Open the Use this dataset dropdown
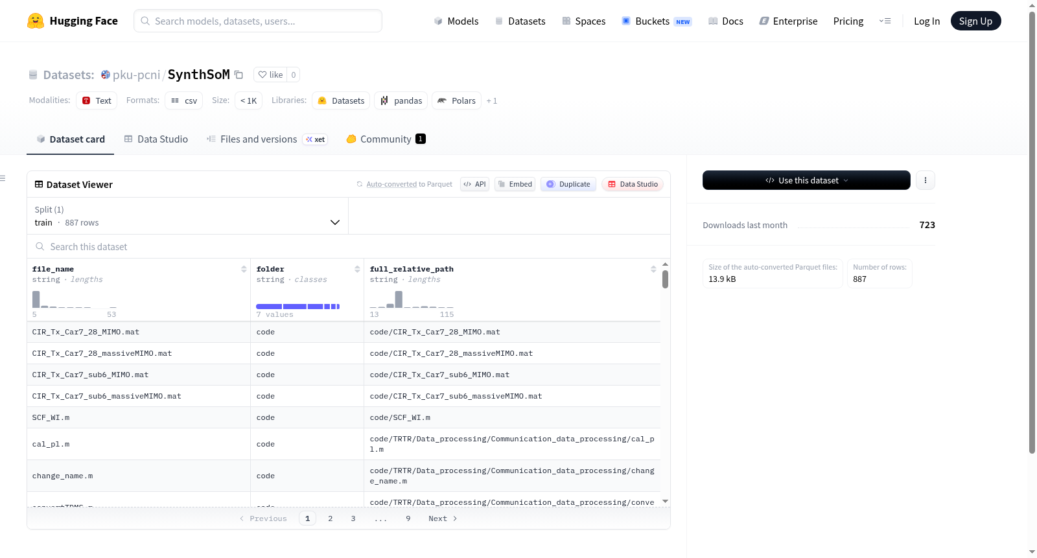The width and height of the screenshot is (1037, 558). tap(806, 180)
